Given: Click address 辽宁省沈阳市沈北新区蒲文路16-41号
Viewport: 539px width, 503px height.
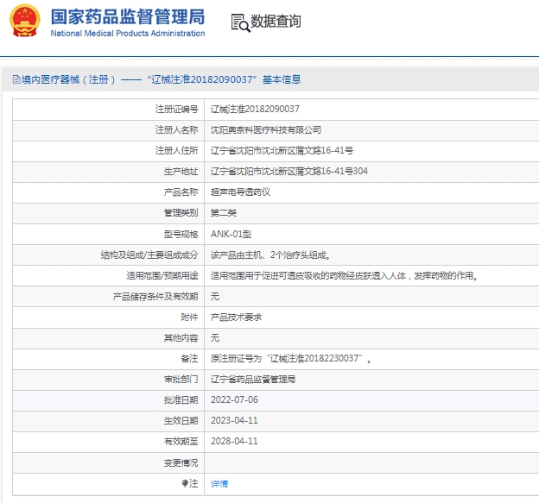Looking at the screenshot, I should [282, 150].
